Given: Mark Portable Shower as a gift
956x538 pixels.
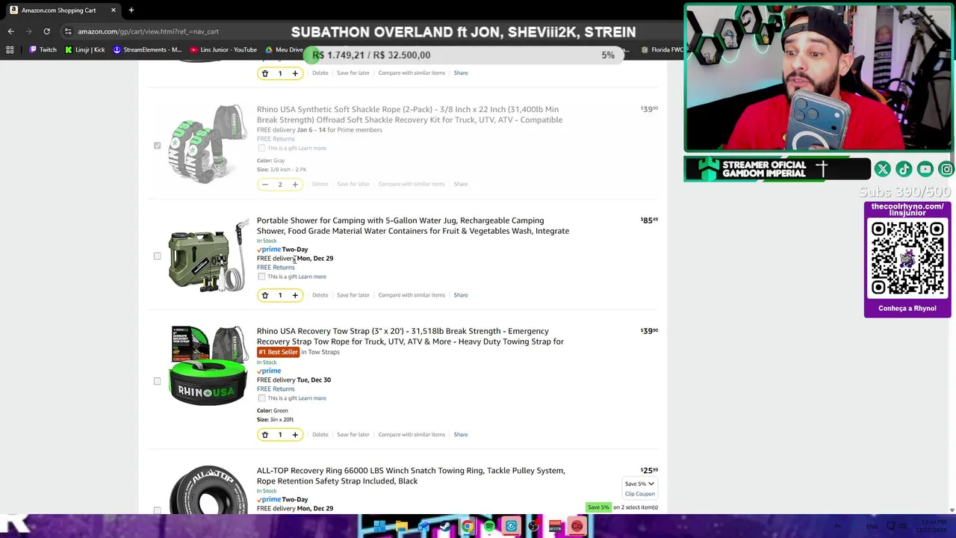Looking at the screenshot, I should coord(261,276).
